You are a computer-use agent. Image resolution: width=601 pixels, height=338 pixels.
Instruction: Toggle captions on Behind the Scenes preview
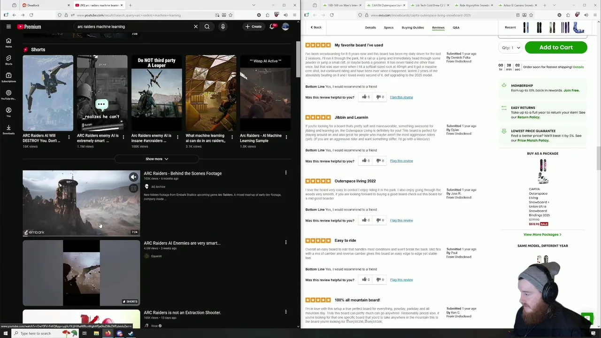pos(134,188)
